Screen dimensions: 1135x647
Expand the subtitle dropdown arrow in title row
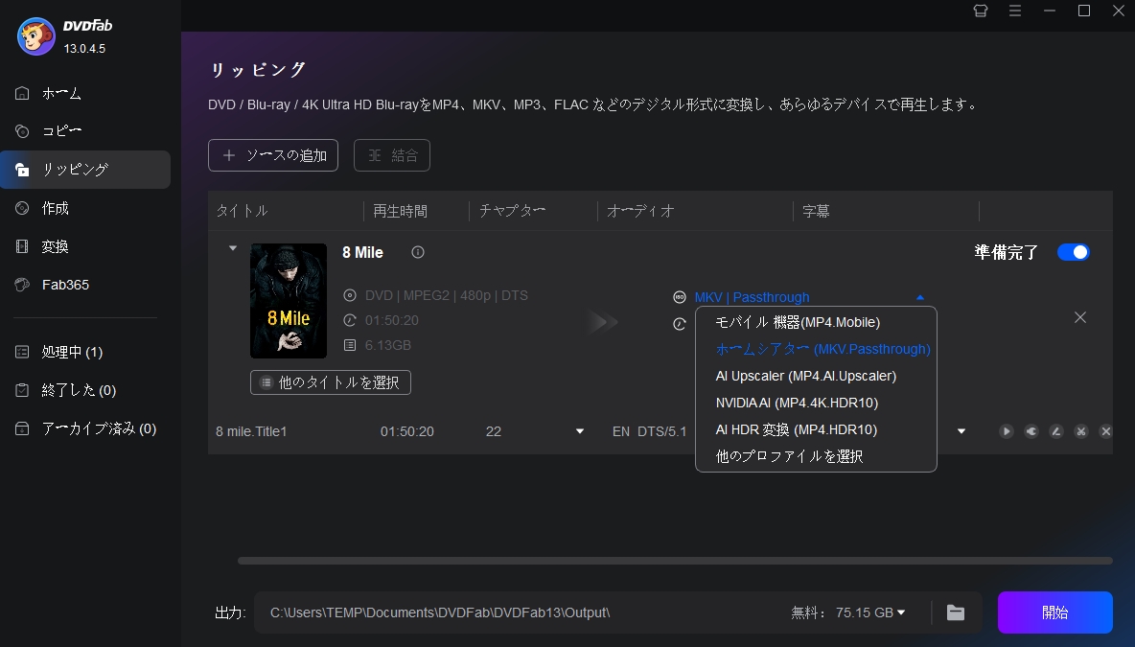coord(961,431)
